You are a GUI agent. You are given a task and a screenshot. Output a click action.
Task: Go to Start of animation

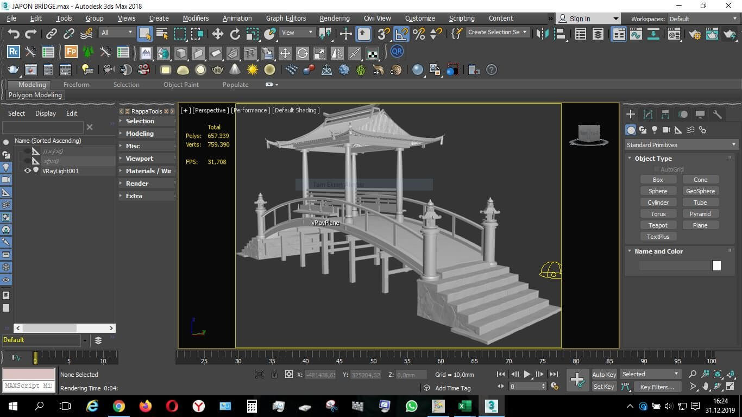501,374
